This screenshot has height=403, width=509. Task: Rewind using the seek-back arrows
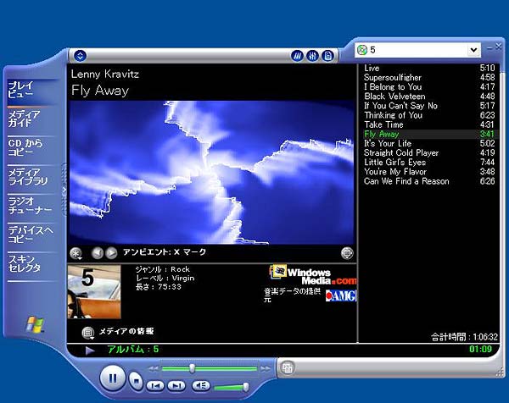[x=154, y=368]
